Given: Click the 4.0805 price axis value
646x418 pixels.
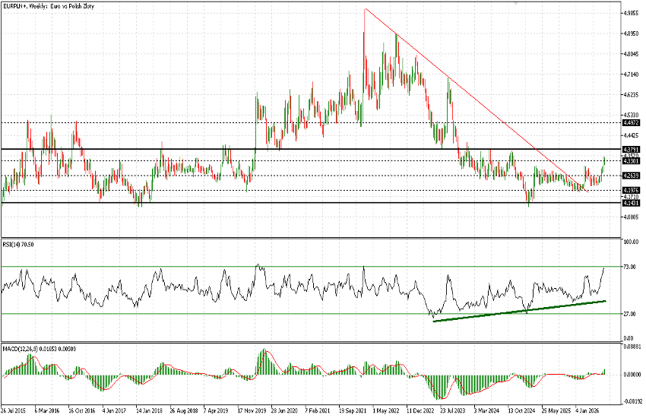Looking at the screenshot, I should (631, 217).
